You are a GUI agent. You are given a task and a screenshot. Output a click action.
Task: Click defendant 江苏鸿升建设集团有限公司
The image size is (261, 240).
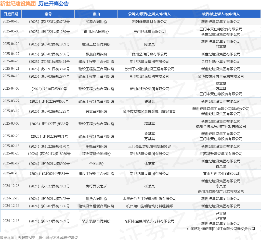pyautogui.click(x=221, y=154)
